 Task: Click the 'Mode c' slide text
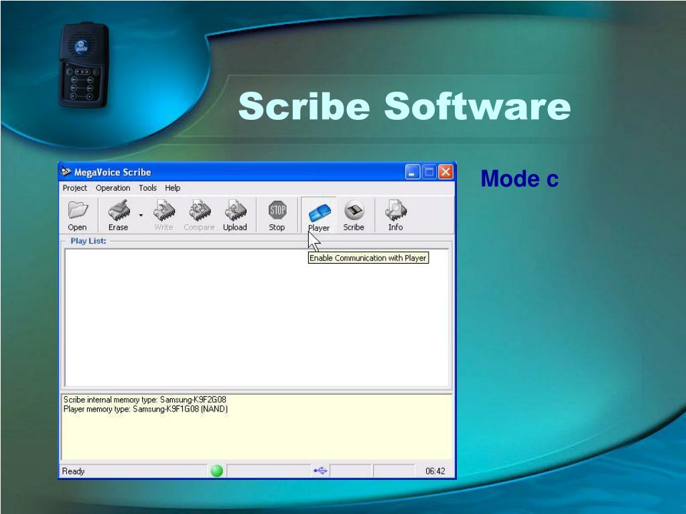coord(519,179)
